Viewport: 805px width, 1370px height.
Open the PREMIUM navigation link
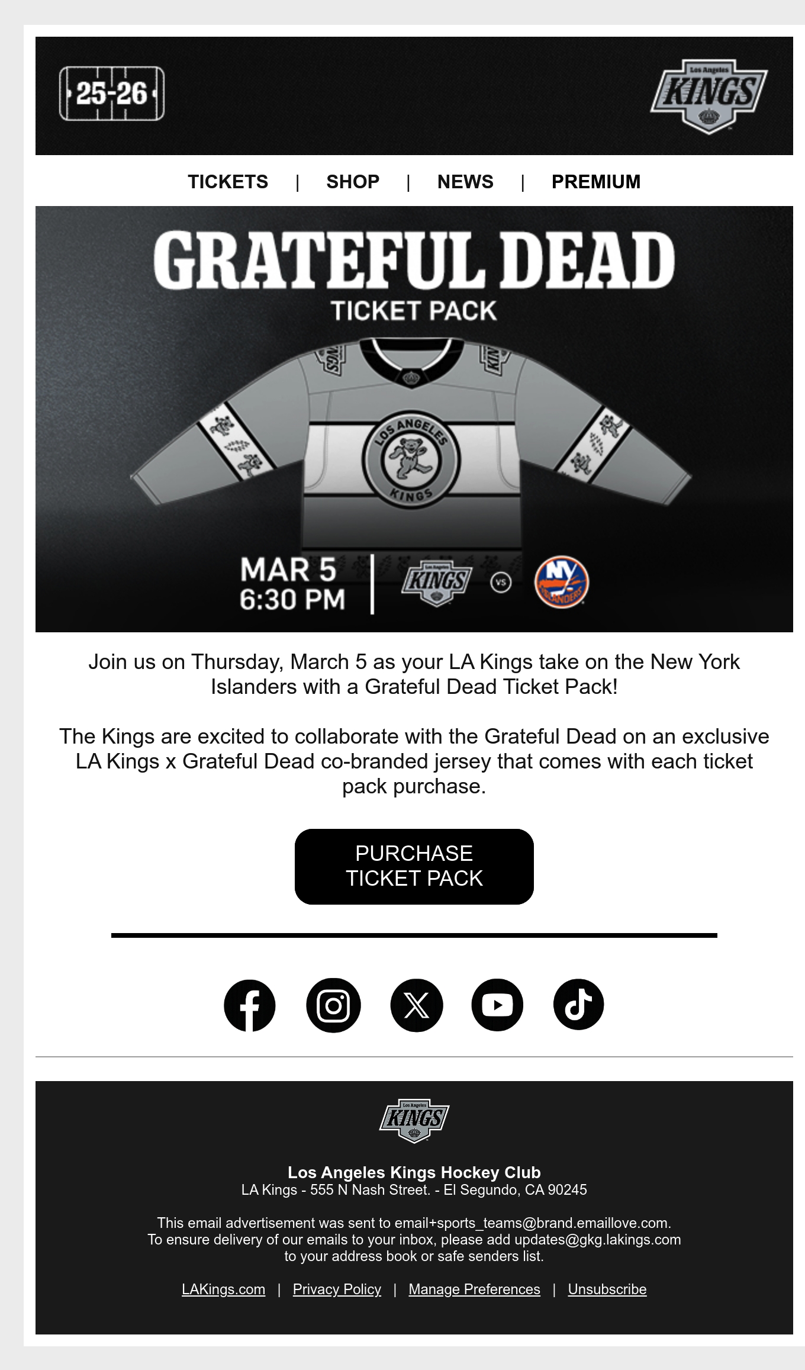point(596,182)
